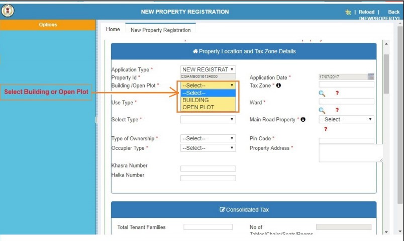Screen dimensions: 404x241
Task: Switch to the Home tab
Action: coord(113,30)
